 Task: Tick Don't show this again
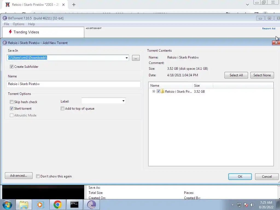click(38, 176)
